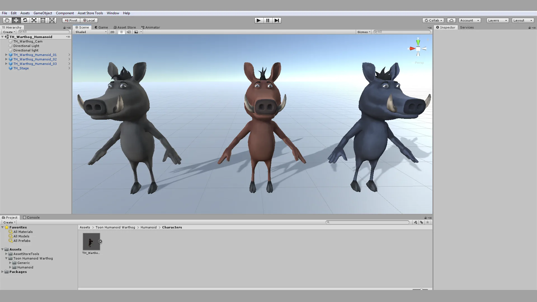537x302 pixels.
Task: Toggle 2D scene view mode
Action: pyautogui.click(x=112, y=32)
